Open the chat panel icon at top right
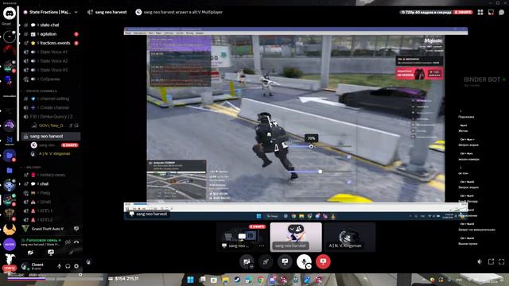 click(x=502, y=13)
